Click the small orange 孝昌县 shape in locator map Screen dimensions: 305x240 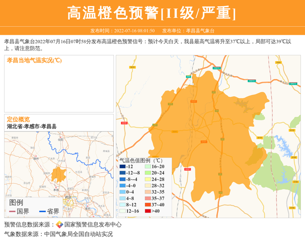(58, 174)
